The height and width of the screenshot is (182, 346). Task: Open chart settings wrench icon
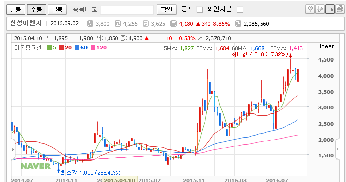tap(310, 9)
